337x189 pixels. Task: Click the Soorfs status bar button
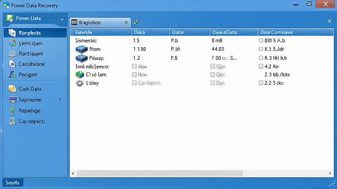click(12, 182)
